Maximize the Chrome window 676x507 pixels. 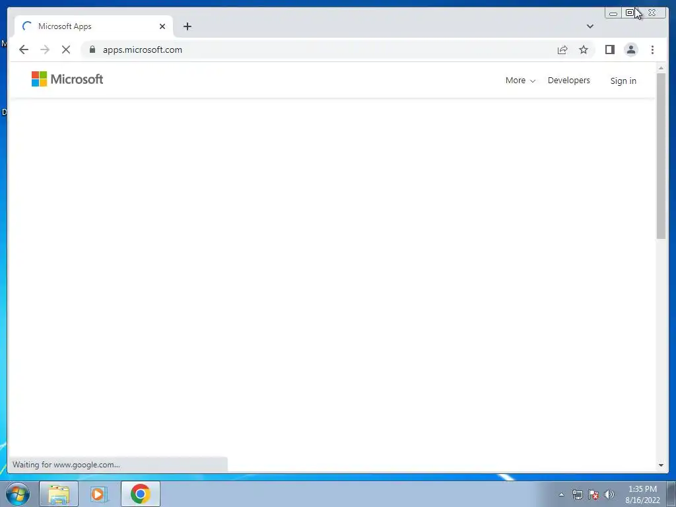coord(629,13)
